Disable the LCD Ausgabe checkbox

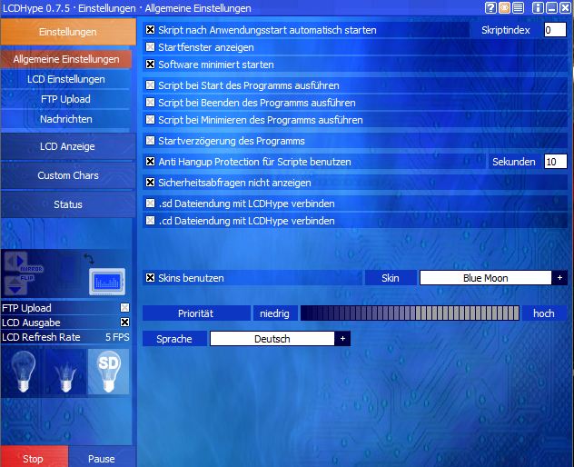pos(124,322)
